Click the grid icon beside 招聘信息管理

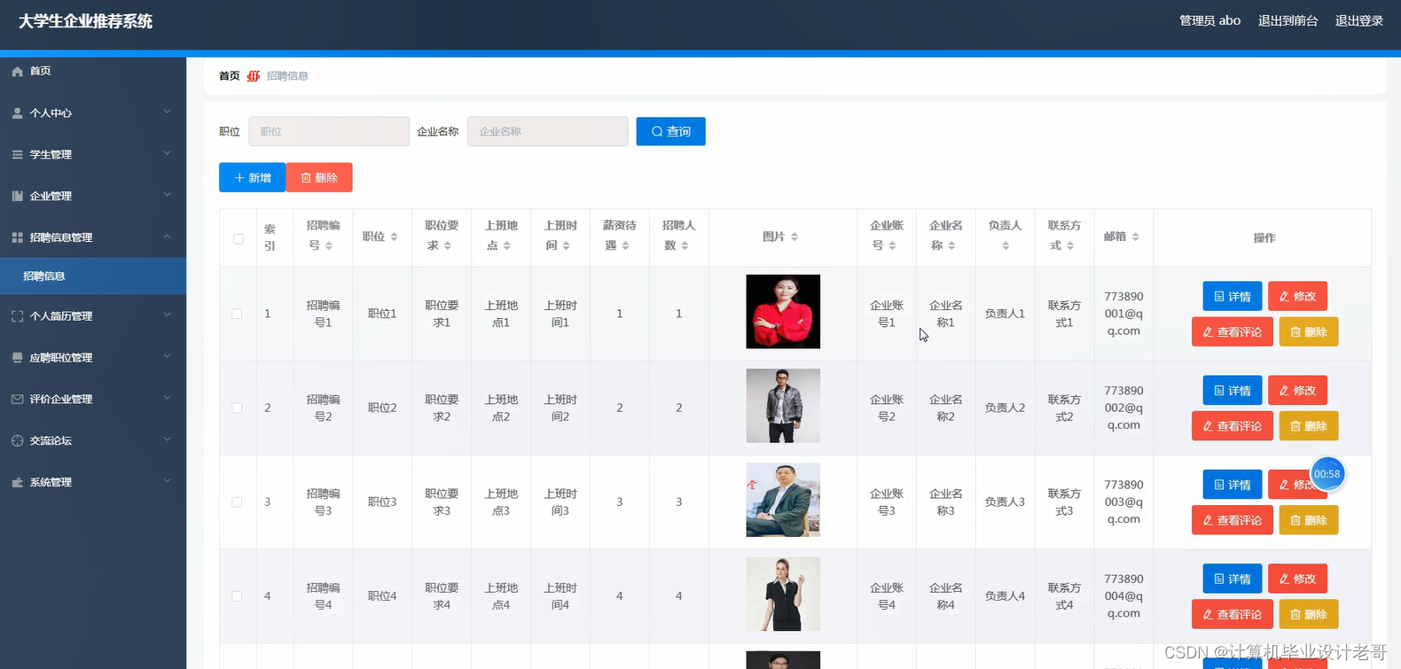coord(17,237)
